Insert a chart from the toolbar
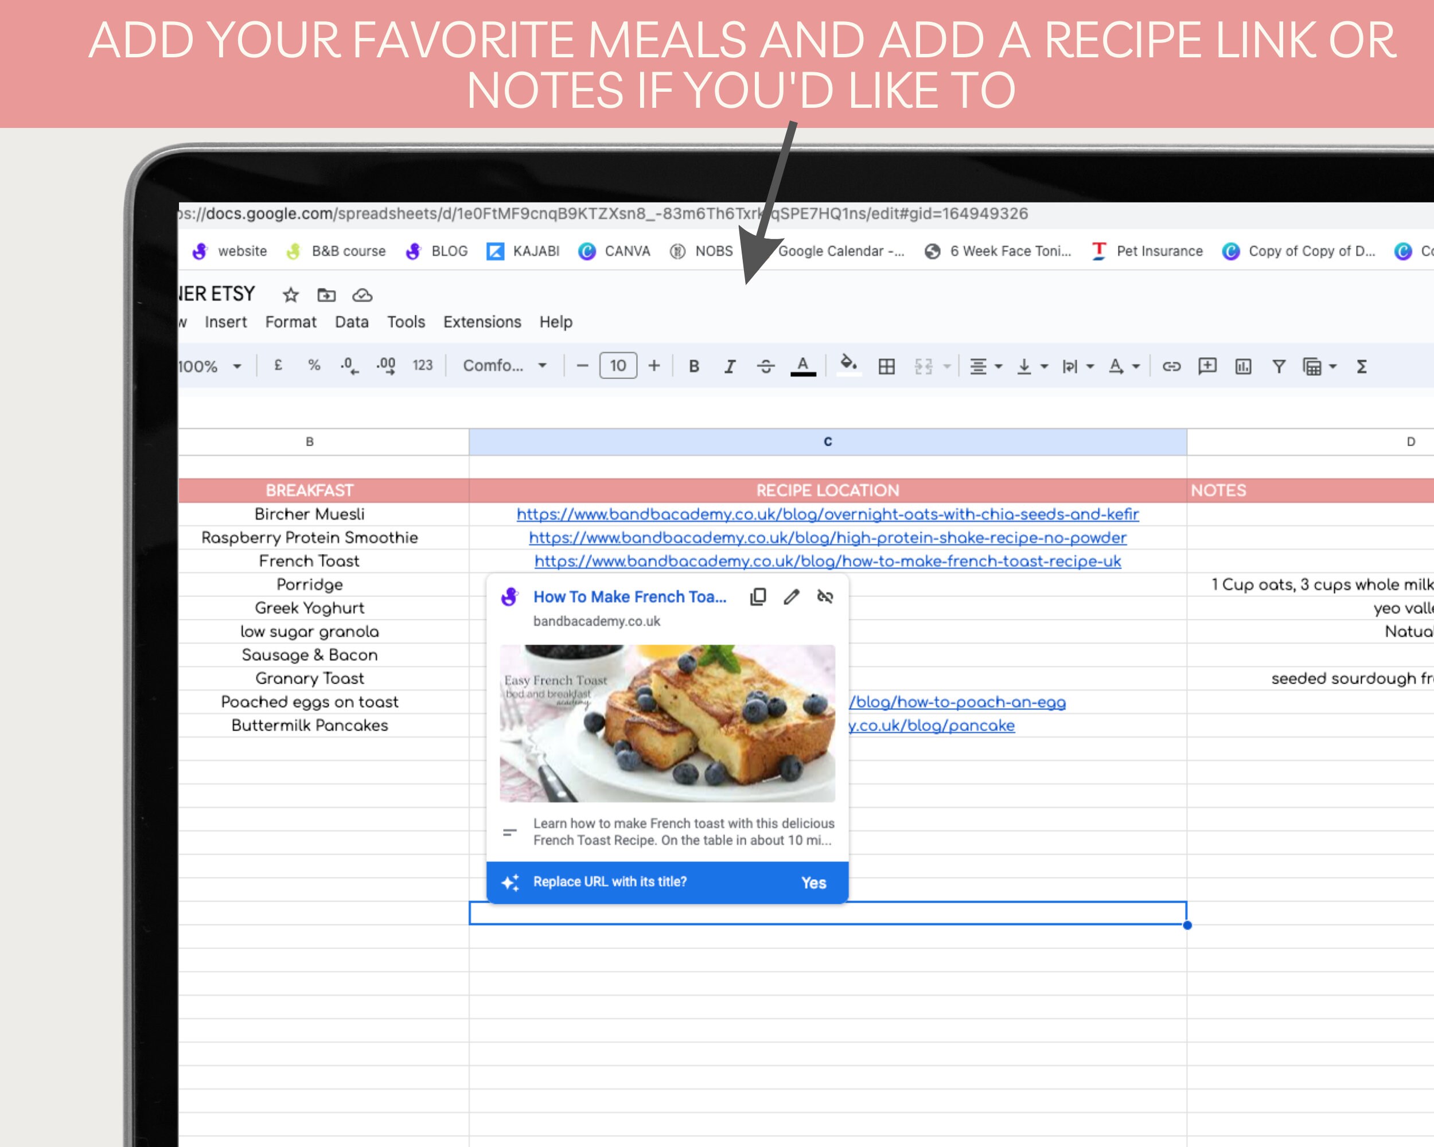This screenshot has width=1434, height=1147. pos(1242,366)
